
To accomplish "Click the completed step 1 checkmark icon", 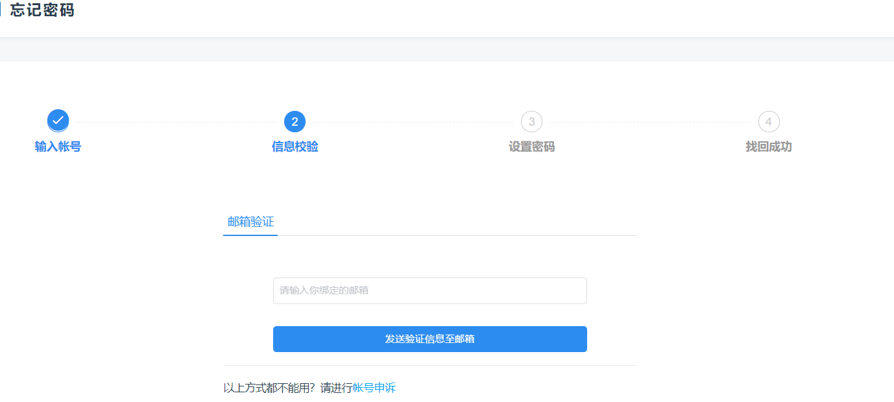I will click(58, 121).
